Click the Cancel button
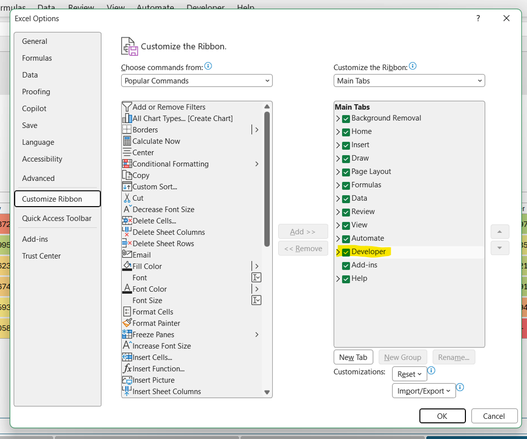 pos(494,416)
